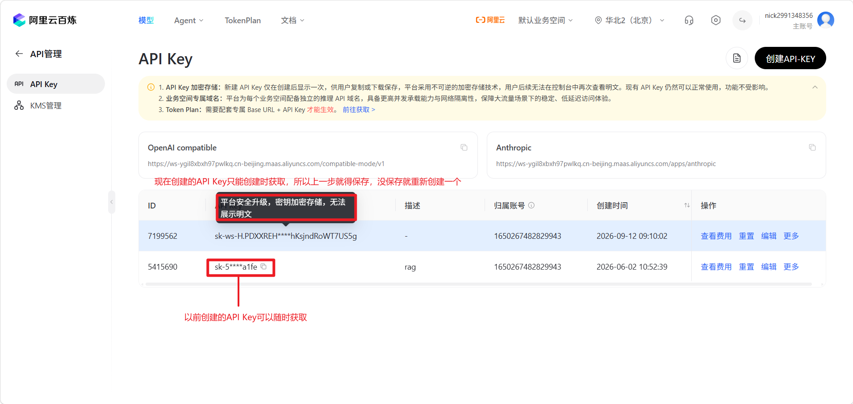Select API Key in sidebar
The image size is (853, 404).
(56, 84)
